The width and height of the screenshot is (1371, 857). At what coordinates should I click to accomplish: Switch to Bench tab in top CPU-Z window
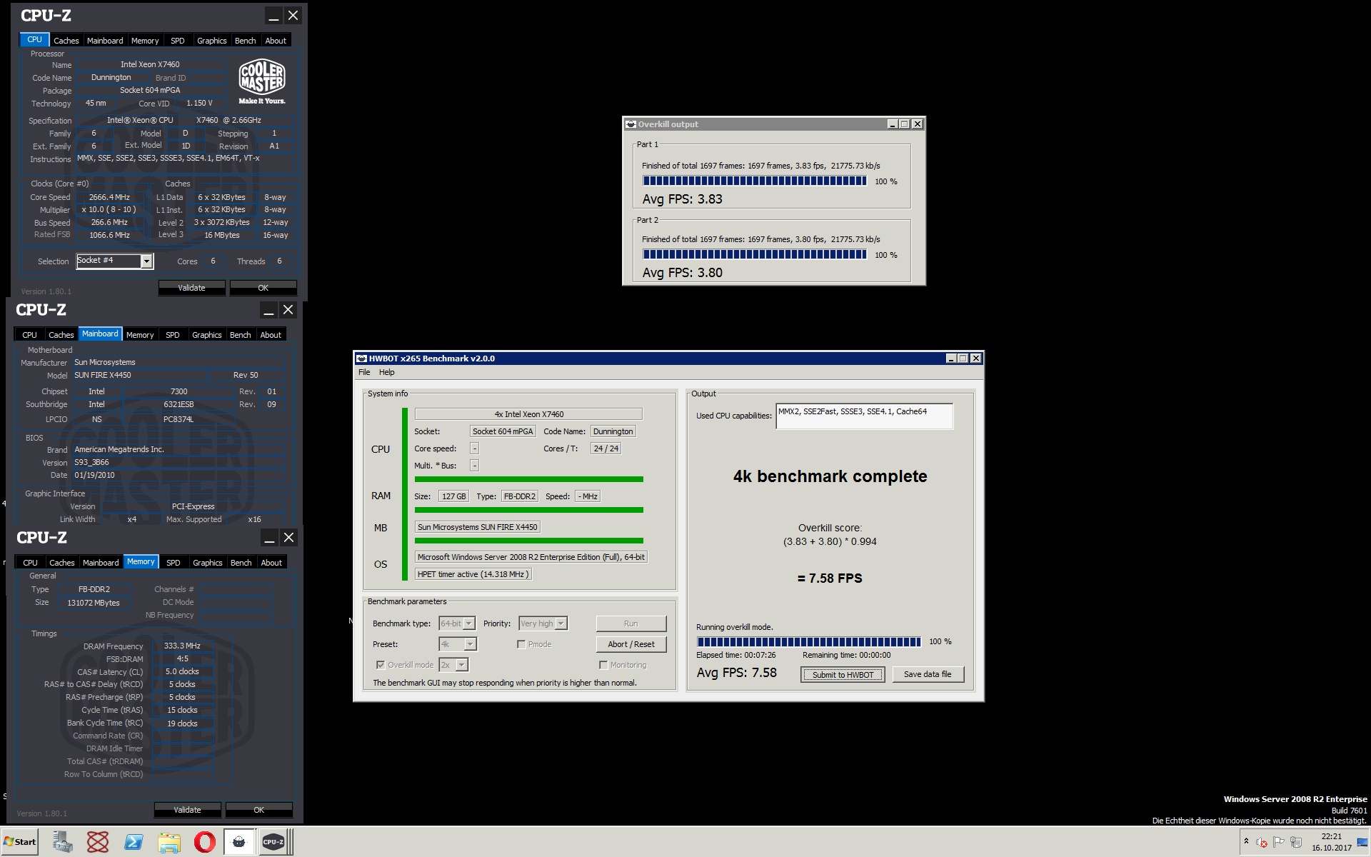245,41
